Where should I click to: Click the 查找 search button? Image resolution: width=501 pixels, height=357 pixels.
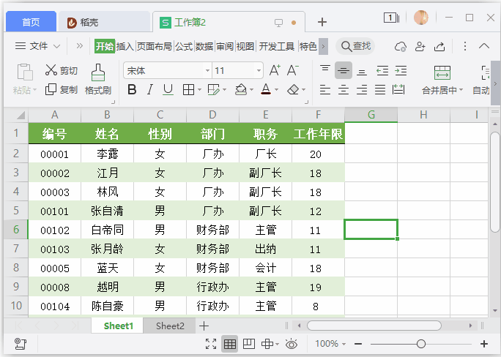(355, 46)
